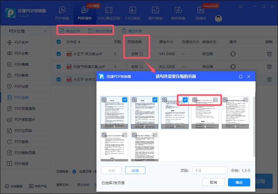The width and height of the screenshot is (278, 194).
Task: Enlarge the page 2 preview with expand icon
Action: click(x=134, y=100)
